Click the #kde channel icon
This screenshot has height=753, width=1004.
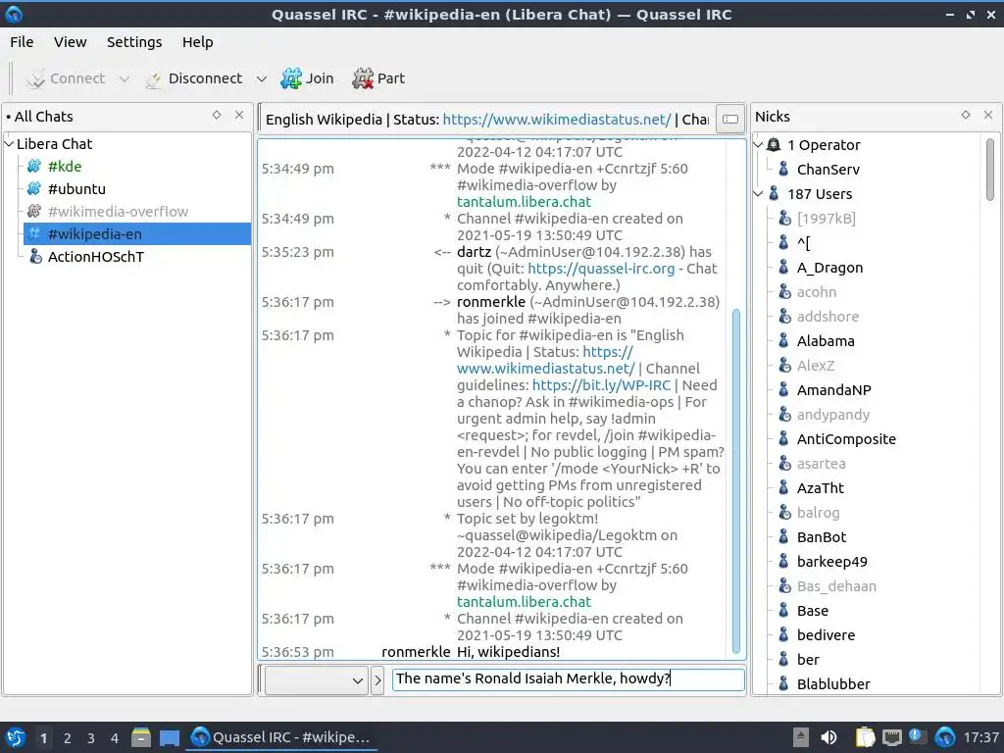pos(34,167)
